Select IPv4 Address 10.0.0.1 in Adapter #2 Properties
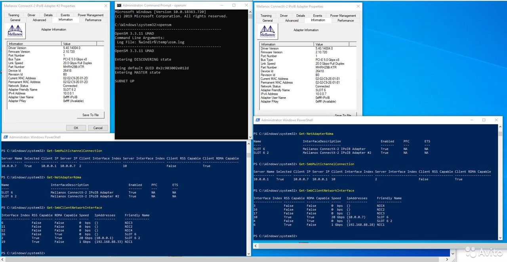 pyautogui.click(x=69, y=93)
